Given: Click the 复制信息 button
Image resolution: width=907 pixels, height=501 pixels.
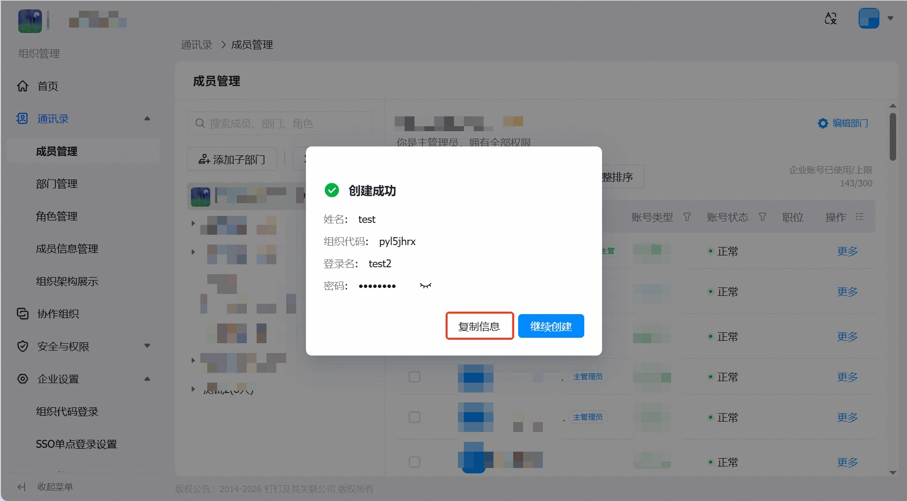Looking at the screenshot, I should pos(479,326).
